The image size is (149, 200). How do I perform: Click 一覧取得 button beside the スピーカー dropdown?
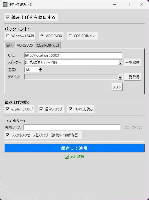coord(132,62)
